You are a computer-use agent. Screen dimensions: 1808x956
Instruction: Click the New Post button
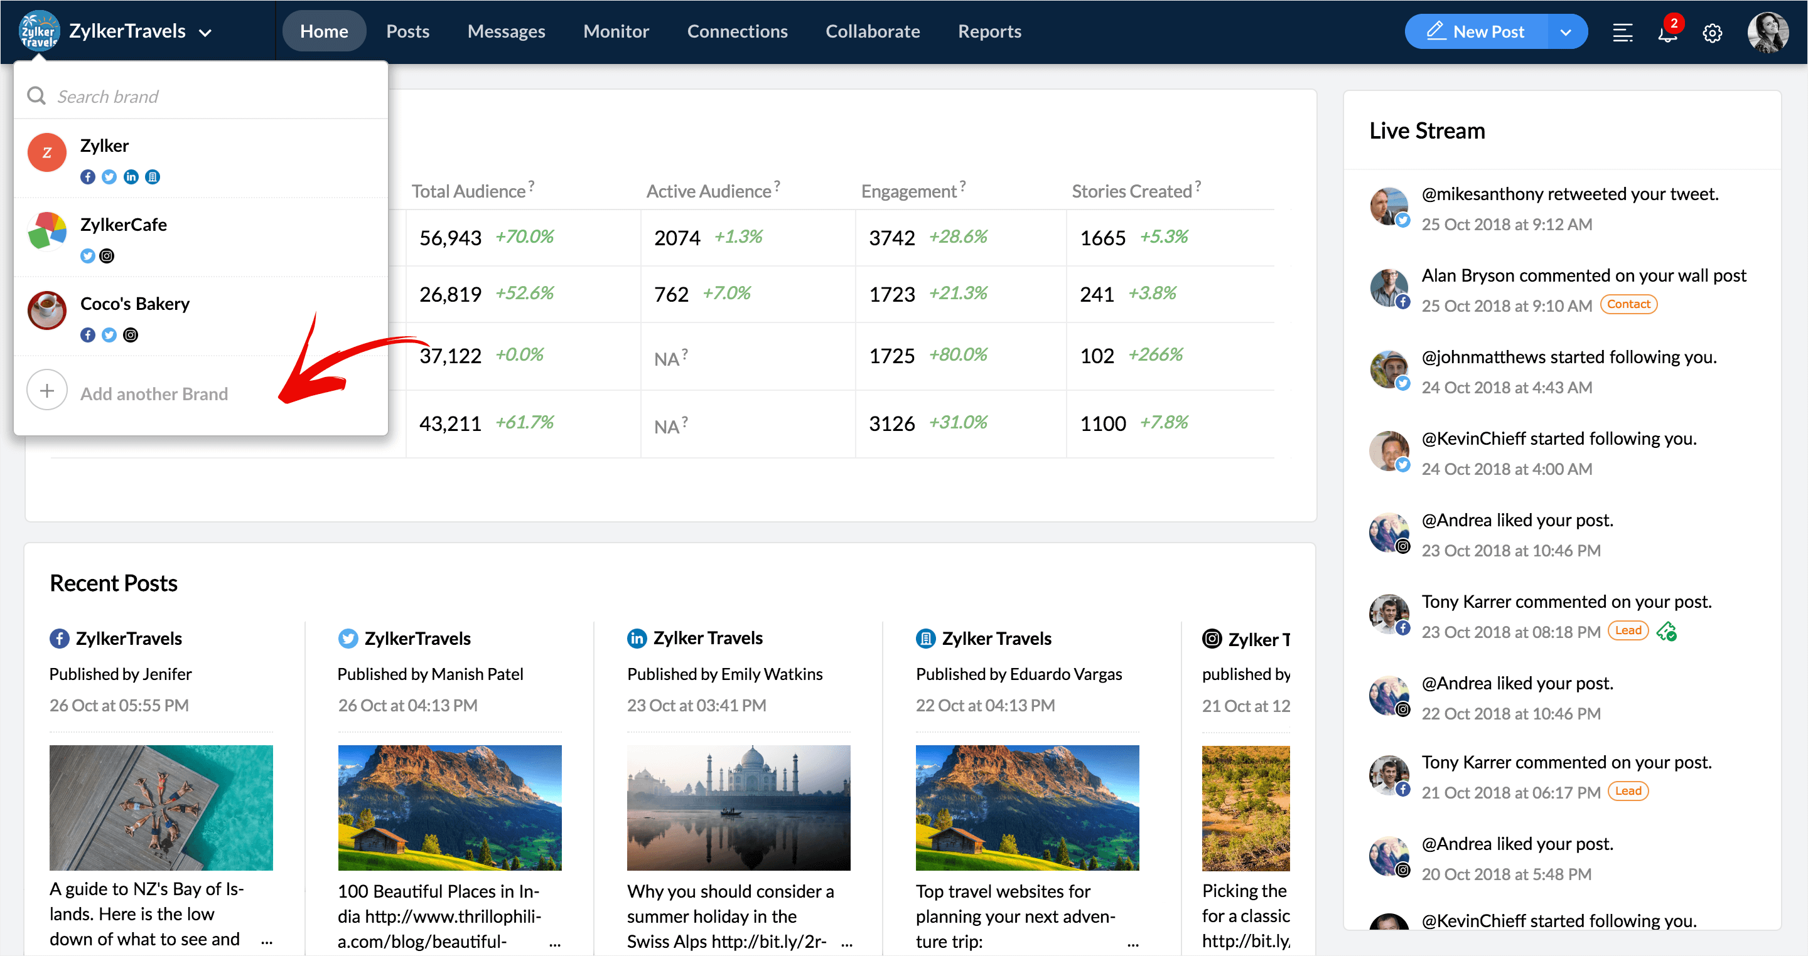point(1476,31)
